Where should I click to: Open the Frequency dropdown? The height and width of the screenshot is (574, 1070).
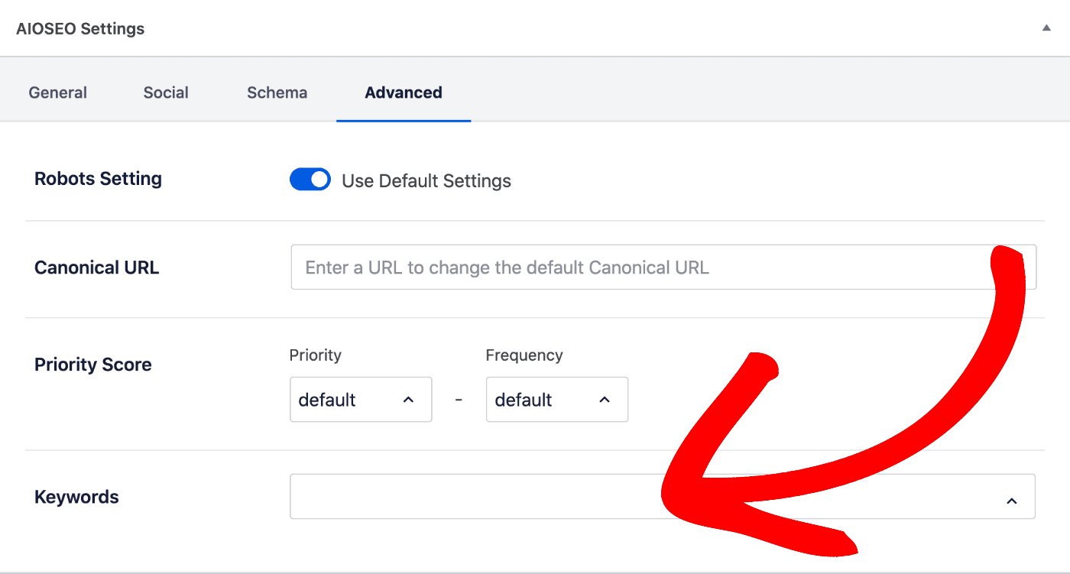click(548, 399)
